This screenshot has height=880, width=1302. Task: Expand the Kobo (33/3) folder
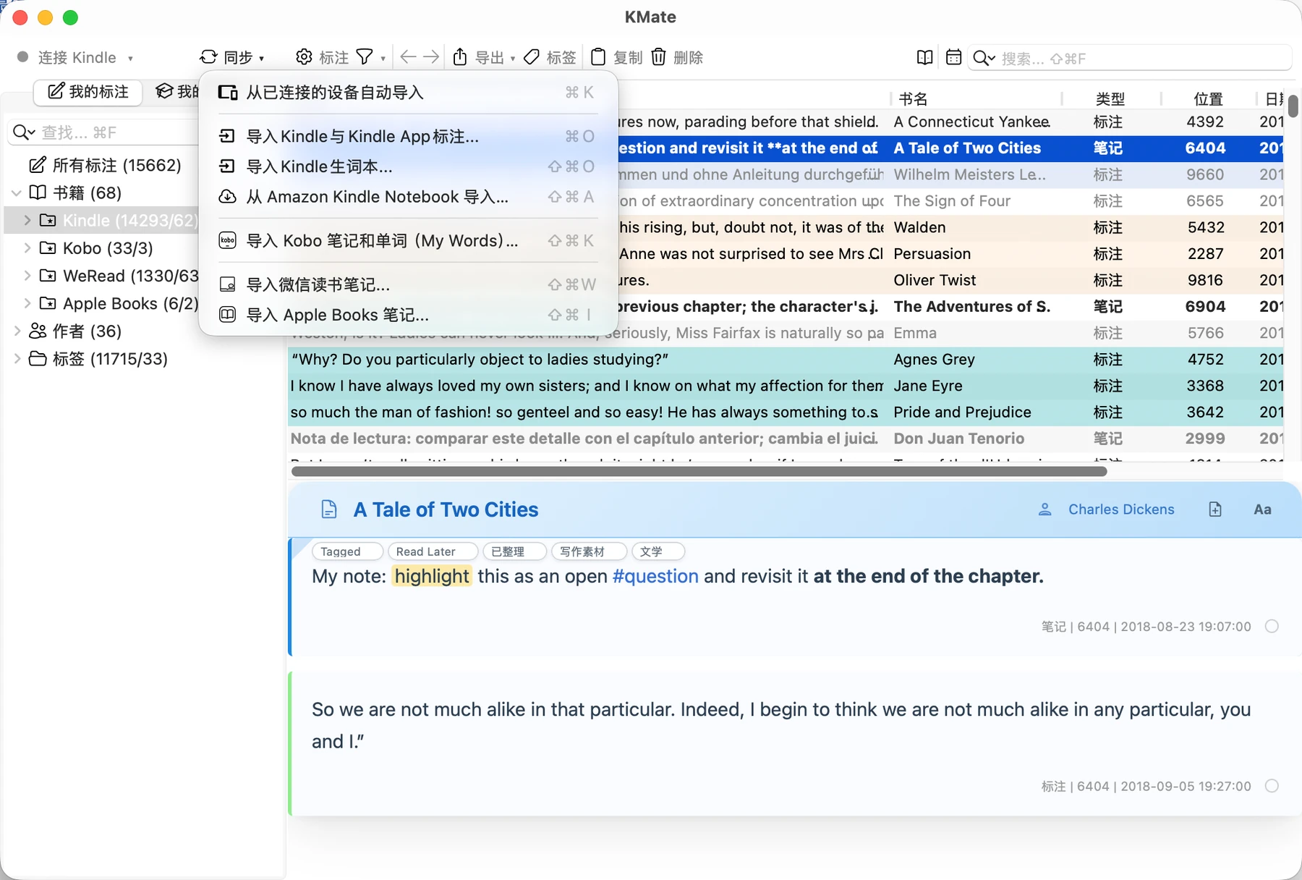[27, 248]
